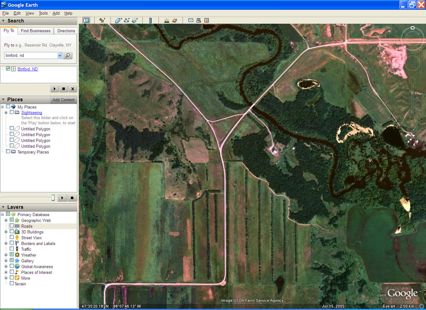Click the look joystick compass ring

(412, 38)
